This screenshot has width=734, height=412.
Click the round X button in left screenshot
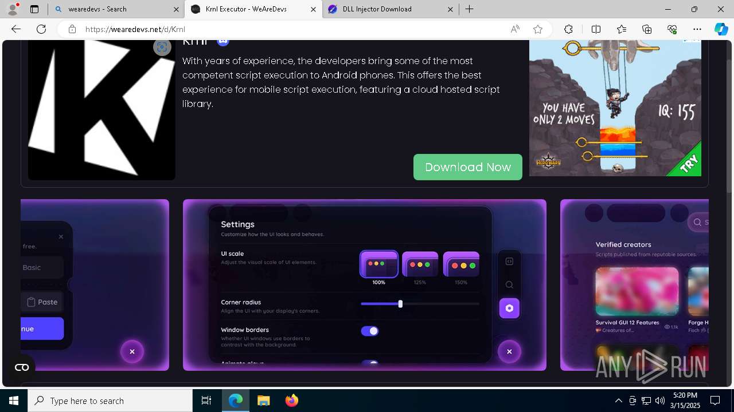coord(132,351)
